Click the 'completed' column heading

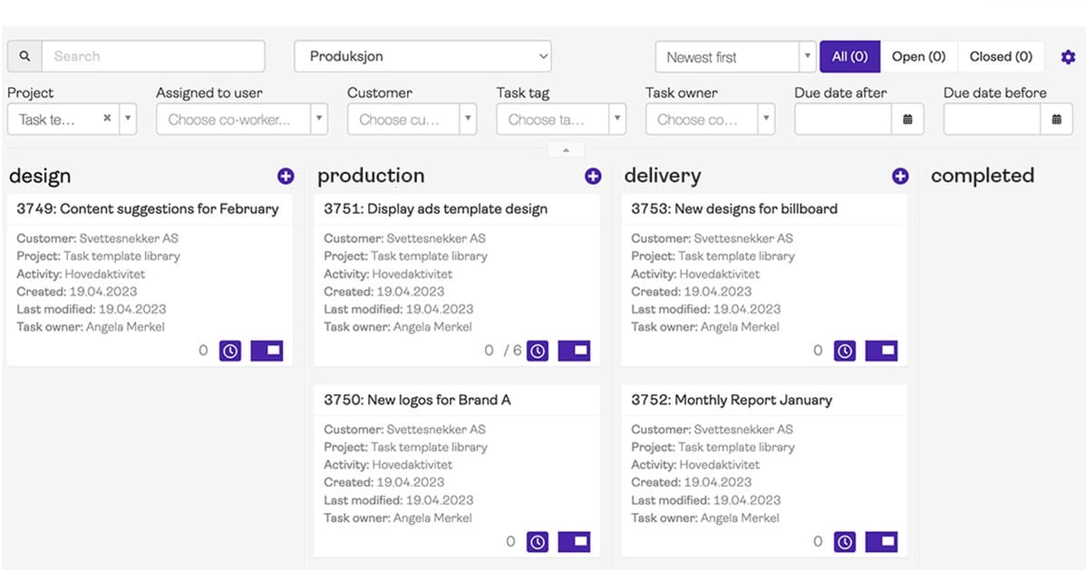click(982, 176)
